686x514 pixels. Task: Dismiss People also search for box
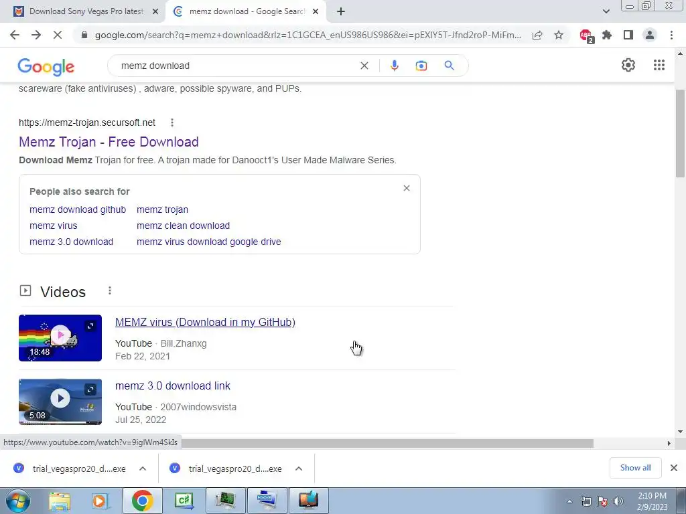(x=407, y=188)
